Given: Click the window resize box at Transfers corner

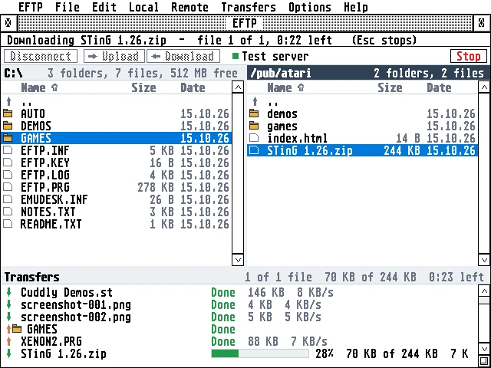Looking at the screenshot, I should (x=484, y=360).
